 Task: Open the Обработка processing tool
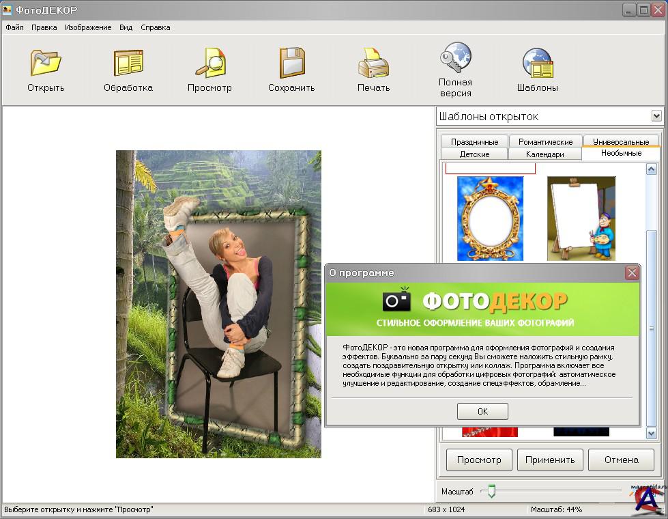point(128,63)
